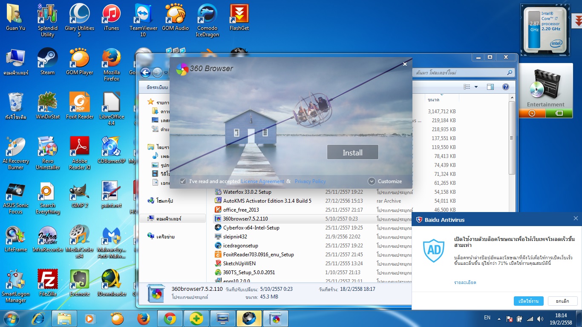Screen dimensions: 582x327
Task: Open the Explorer view options dropdown arrow
Action: click(476, 87)
